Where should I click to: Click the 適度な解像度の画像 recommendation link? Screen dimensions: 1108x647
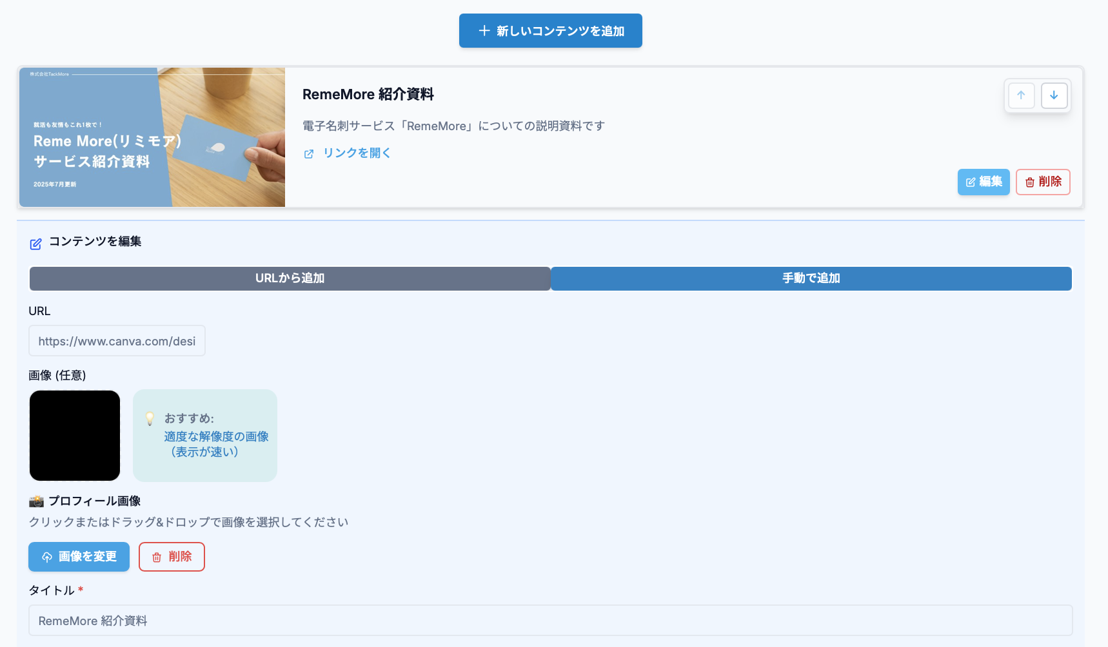point(217,436)
